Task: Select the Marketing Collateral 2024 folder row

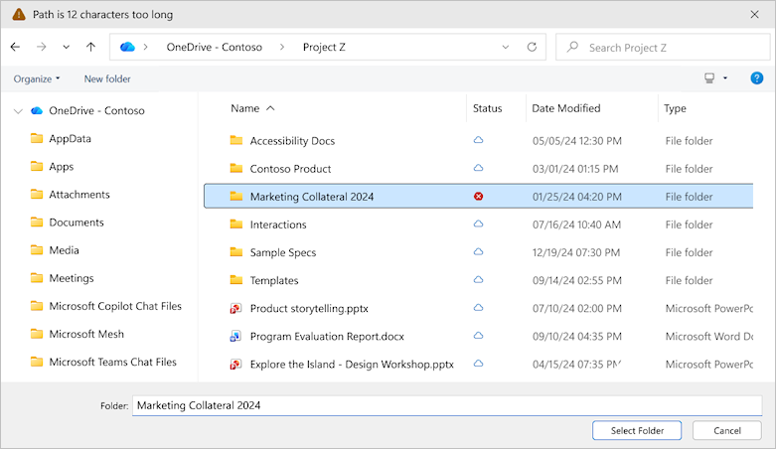Action: pos(478,197)
